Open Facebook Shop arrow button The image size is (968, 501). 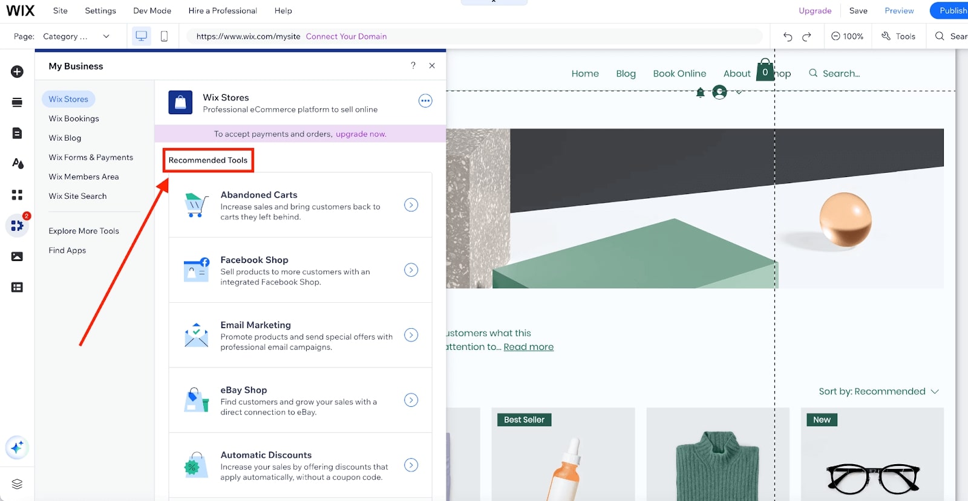[x=411, y=270]
